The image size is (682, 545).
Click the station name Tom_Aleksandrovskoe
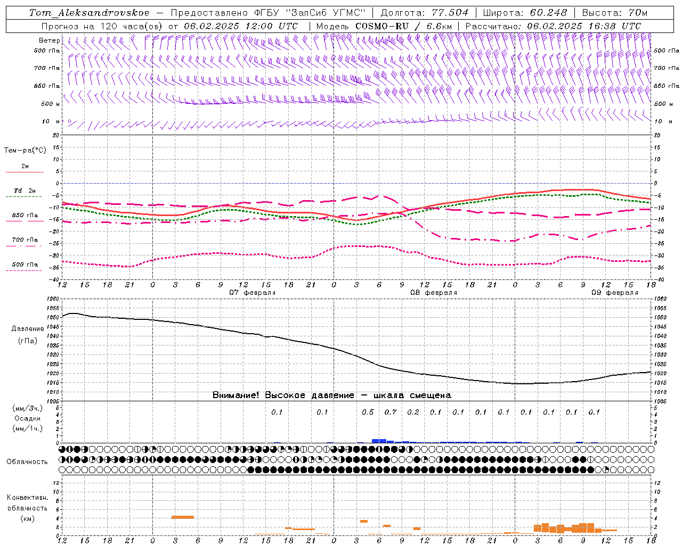[x=89, y=13]
